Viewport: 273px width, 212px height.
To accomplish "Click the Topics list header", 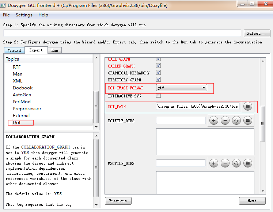I will tap(49, 59).
